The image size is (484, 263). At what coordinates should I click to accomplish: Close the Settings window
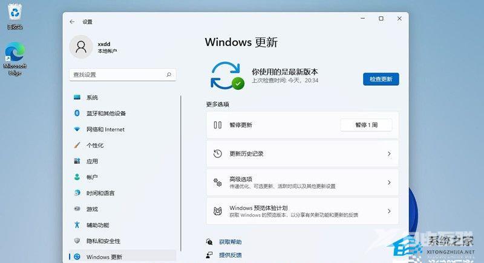coord(399,19)
